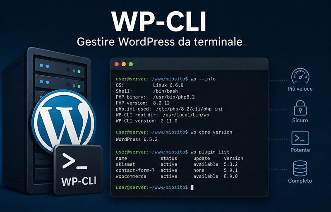331x212 pixels.
Task: Click the large WordPress logo
Action: (64, 121)
